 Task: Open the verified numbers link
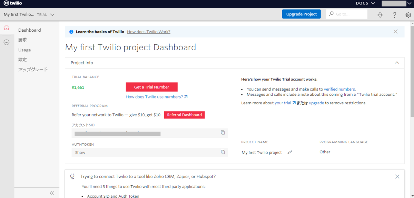coord(340,89)
